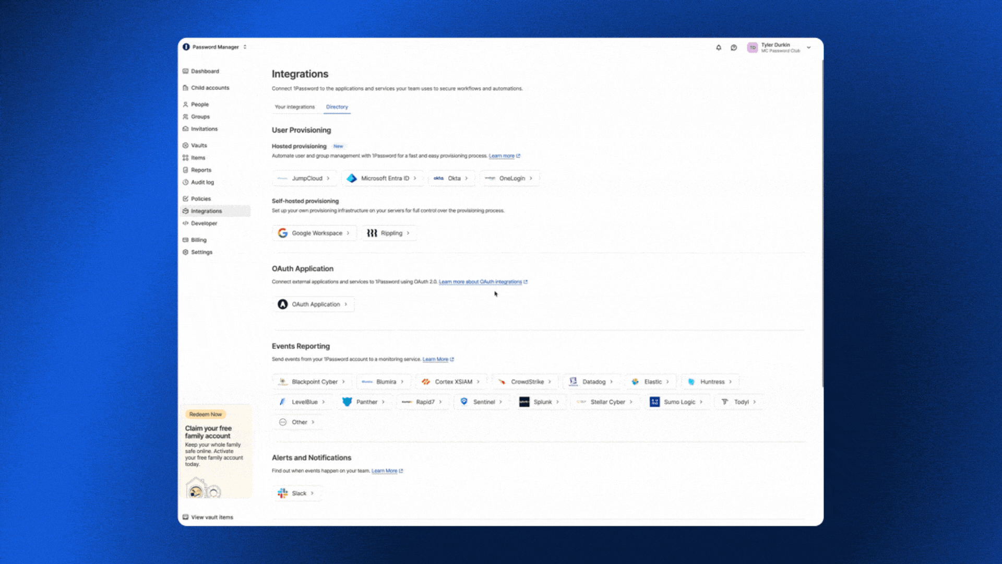Image resolution: width=1002 pixels, height=564 pixels.
Task: Click the Other ellipsis icon
Action: coord(283,422)
